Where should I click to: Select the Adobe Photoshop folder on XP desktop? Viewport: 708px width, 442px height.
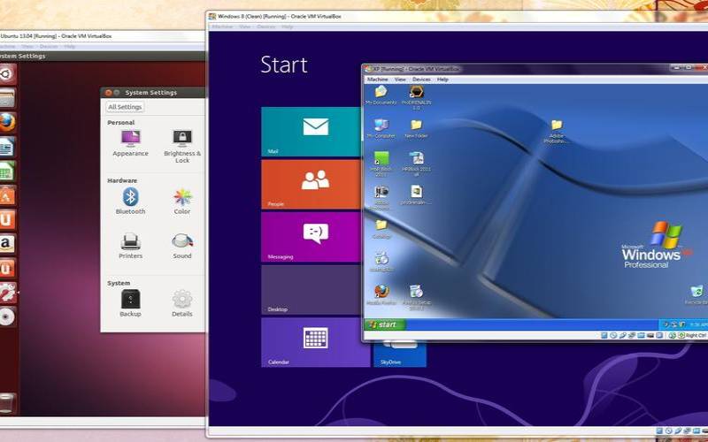[x=557, y=131]
